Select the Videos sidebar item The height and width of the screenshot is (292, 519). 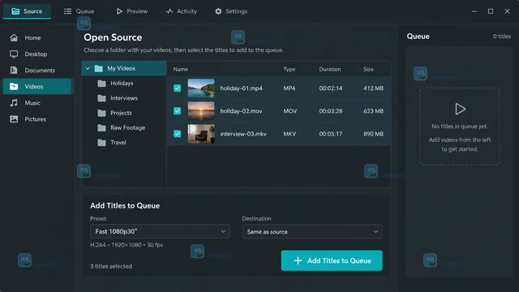pyautogui.click(x=37, y=87)
